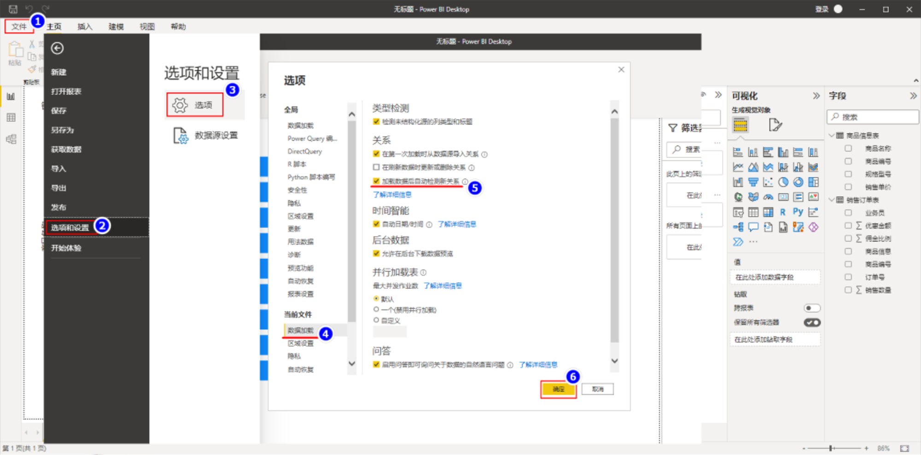Open the 主页 ribbon tab
Screen dimensions: 921x455
pos(54,27)
